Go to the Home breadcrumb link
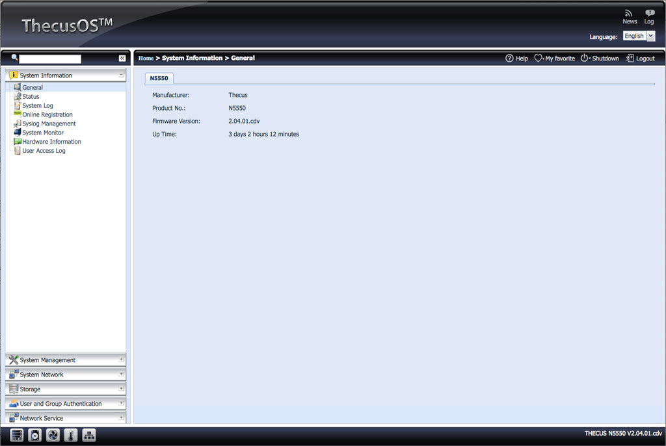 point(146,59)
